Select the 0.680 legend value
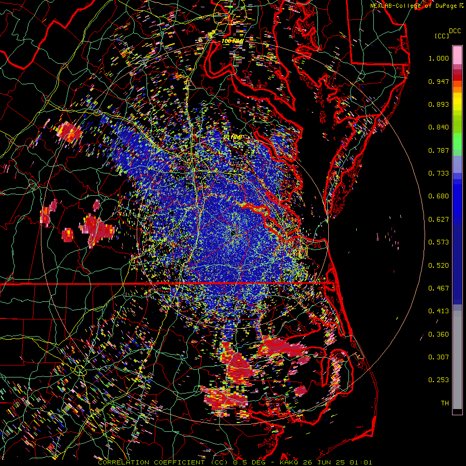466x466 pixels. tap(439, 196)
